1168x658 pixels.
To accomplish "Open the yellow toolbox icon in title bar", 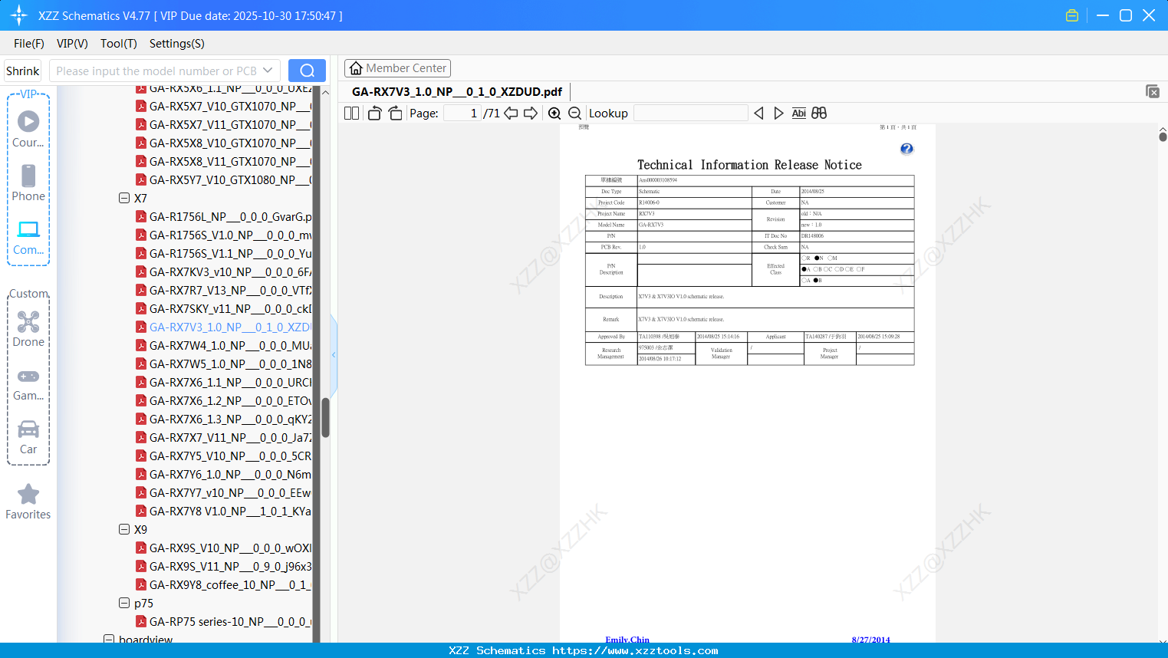I will (x=1072, y=15).
